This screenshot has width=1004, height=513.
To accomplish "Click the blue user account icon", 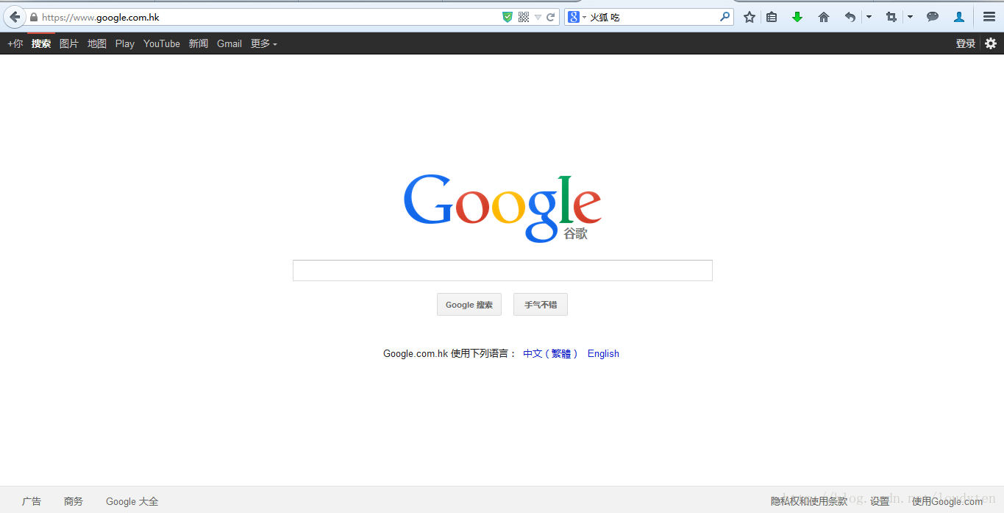I will 959,17.
